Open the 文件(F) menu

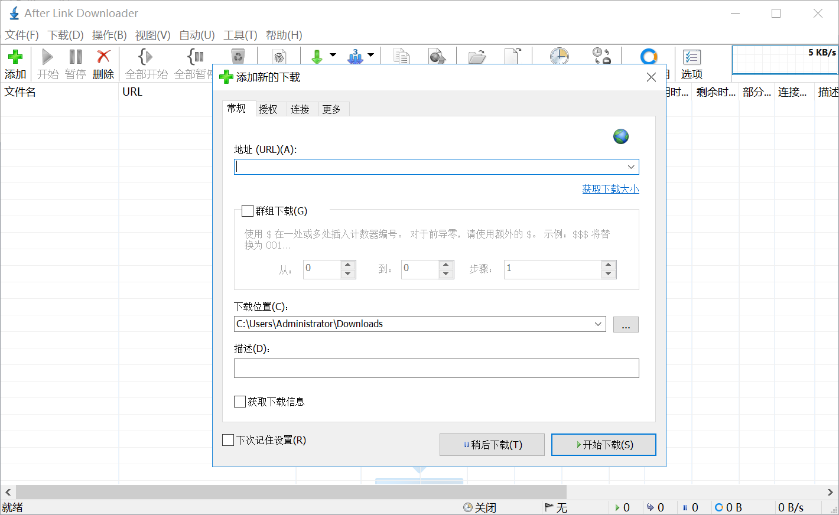point(22,35)
